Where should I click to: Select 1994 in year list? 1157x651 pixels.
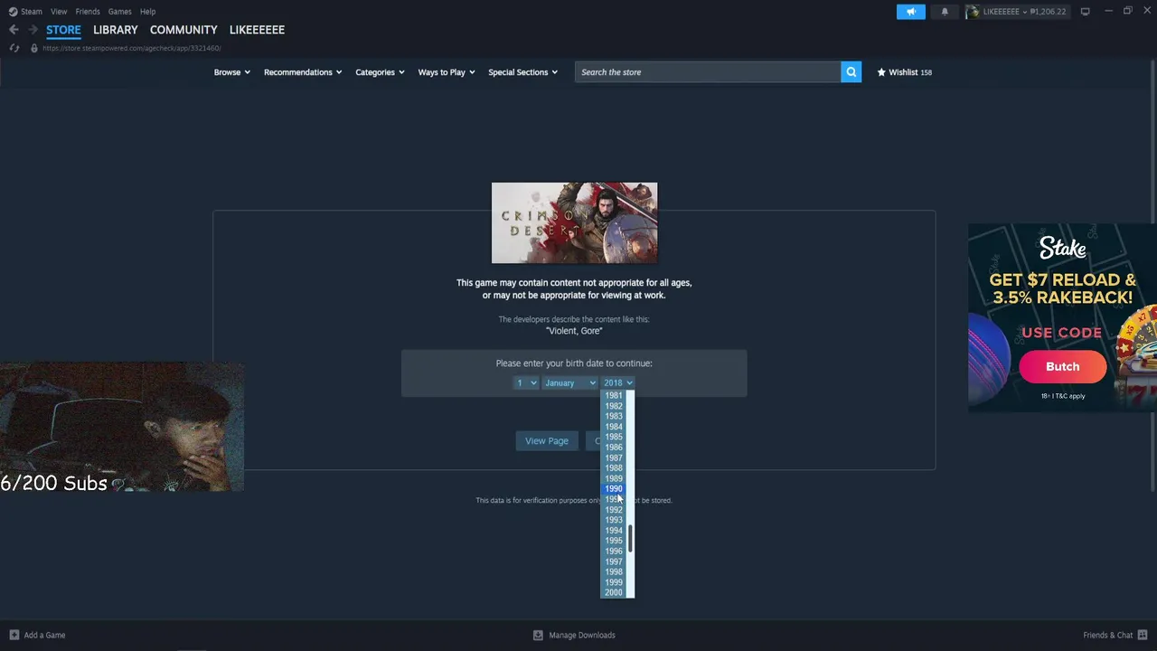pyautogui.click(x=614, y=531)
